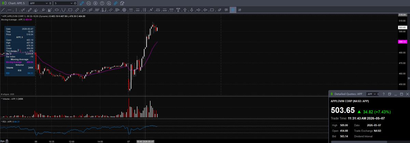
Task: Click the 516.04 cursor price label
Action: pos(402,15)
